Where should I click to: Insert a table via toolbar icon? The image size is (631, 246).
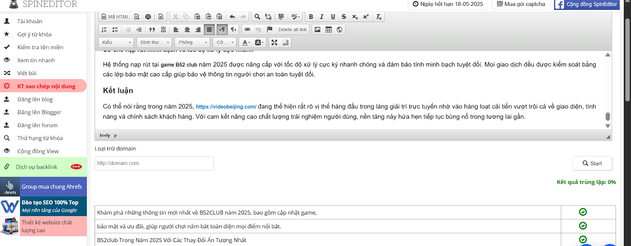tap(329, 30)
